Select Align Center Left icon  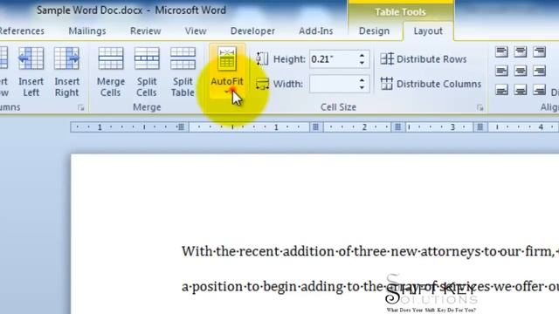coord(501,71)
